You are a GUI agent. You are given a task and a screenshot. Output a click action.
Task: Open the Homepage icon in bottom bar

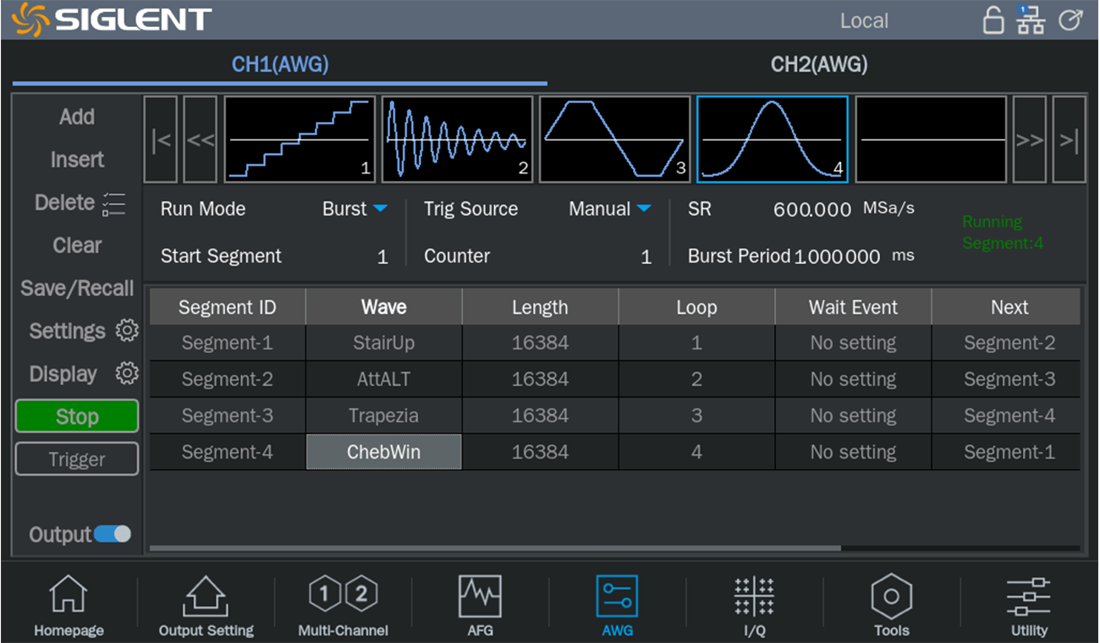coord(69,596)
